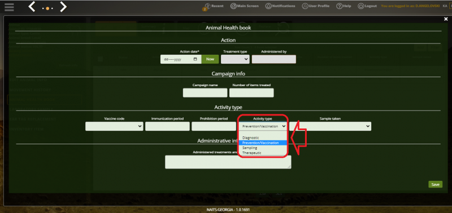The height and width of the screenshot is (213, 452).
Task: Close the Animal Health book dialog
Action: [446, 19]
